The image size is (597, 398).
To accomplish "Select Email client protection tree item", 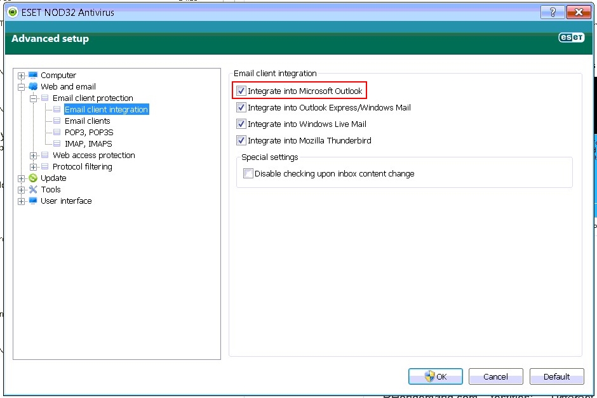I will pyautogui.click(x=93, y=98).
